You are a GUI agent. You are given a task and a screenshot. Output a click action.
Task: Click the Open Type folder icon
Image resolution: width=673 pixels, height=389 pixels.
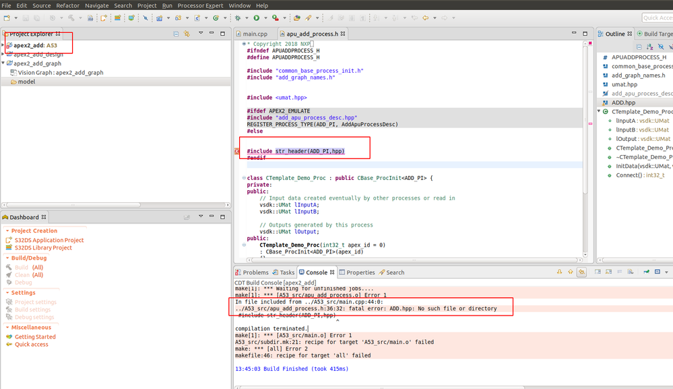(297, 18)
